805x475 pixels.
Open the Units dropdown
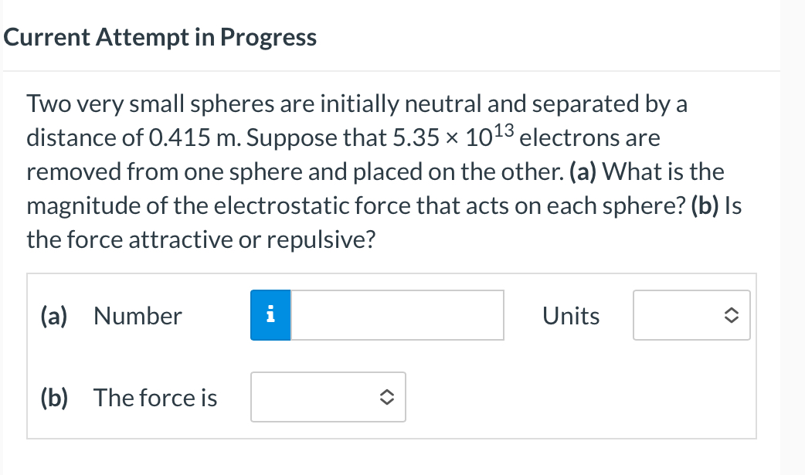coord(691,315)
